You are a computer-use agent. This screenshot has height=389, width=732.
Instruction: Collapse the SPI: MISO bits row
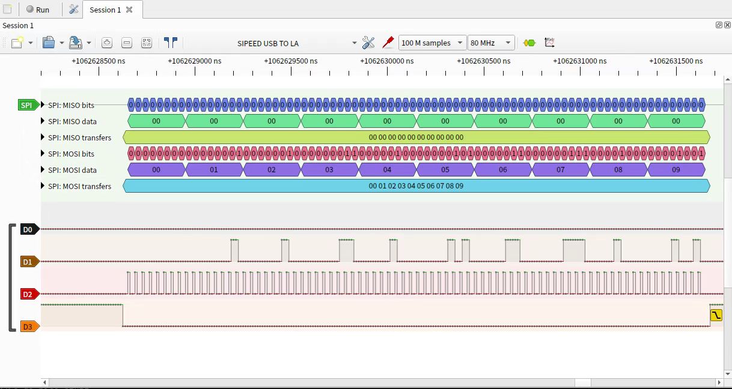[x=43, y=105]
